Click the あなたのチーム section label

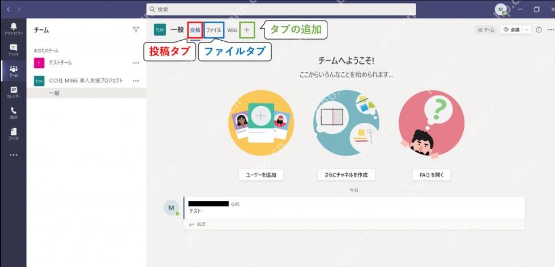click(x=46, y=50)
